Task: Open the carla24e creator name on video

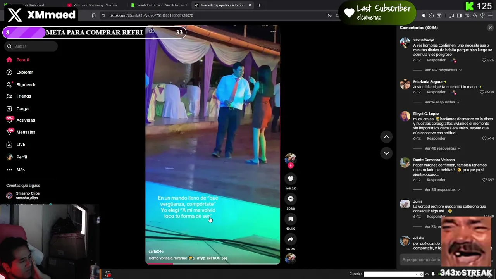Action: (156, 251)
